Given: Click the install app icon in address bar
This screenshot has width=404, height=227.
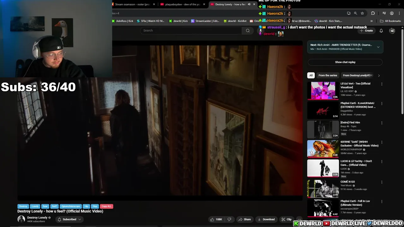Looking at the screenshot, I should point(348,13).
